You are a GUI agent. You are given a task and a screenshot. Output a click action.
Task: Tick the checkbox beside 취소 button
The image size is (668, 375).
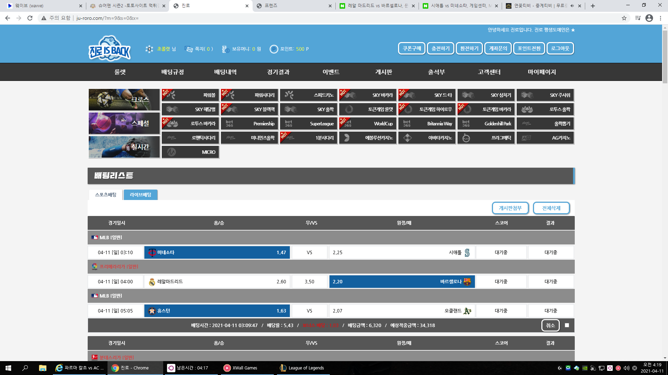point(567,325)
